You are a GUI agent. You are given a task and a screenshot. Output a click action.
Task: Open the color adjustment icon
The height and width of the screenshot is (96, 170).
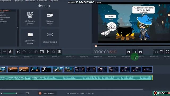point(36,52)
